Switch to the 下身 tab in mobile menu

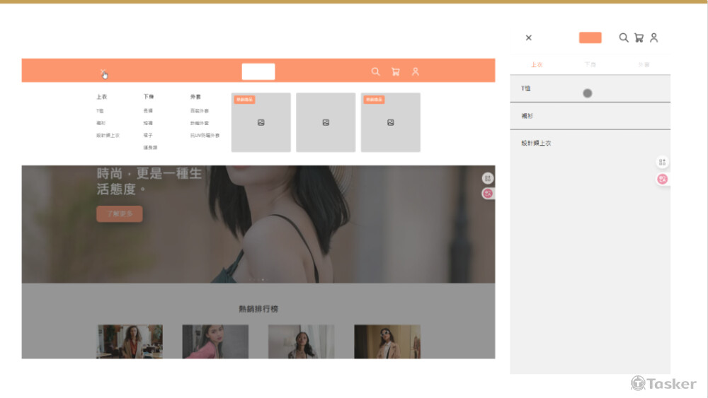click(x=590, y=64)
